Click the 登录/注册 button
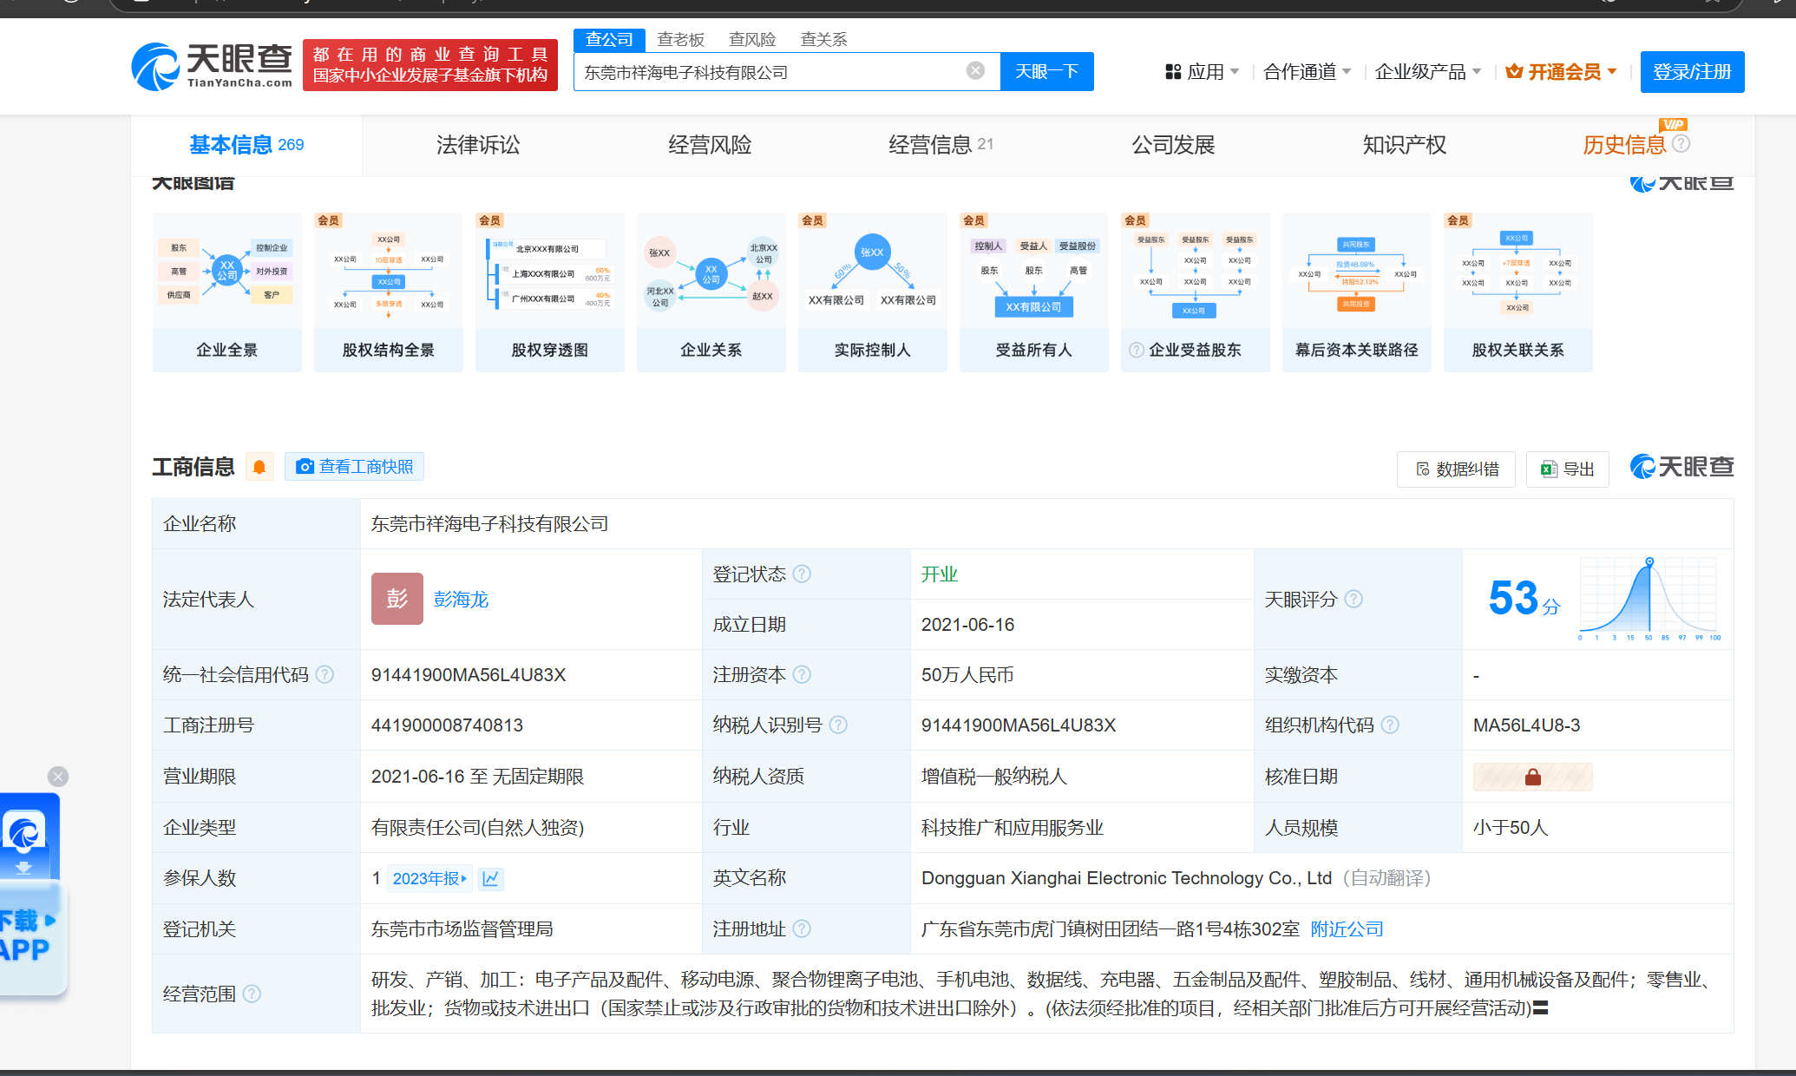The image size is (1796, 1076). click(1692, 72)
